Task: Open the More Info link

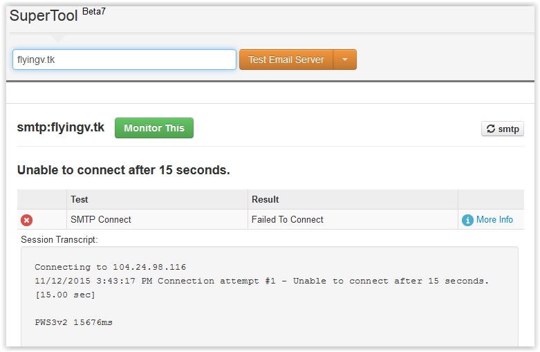Action: (x=494, y=219)
